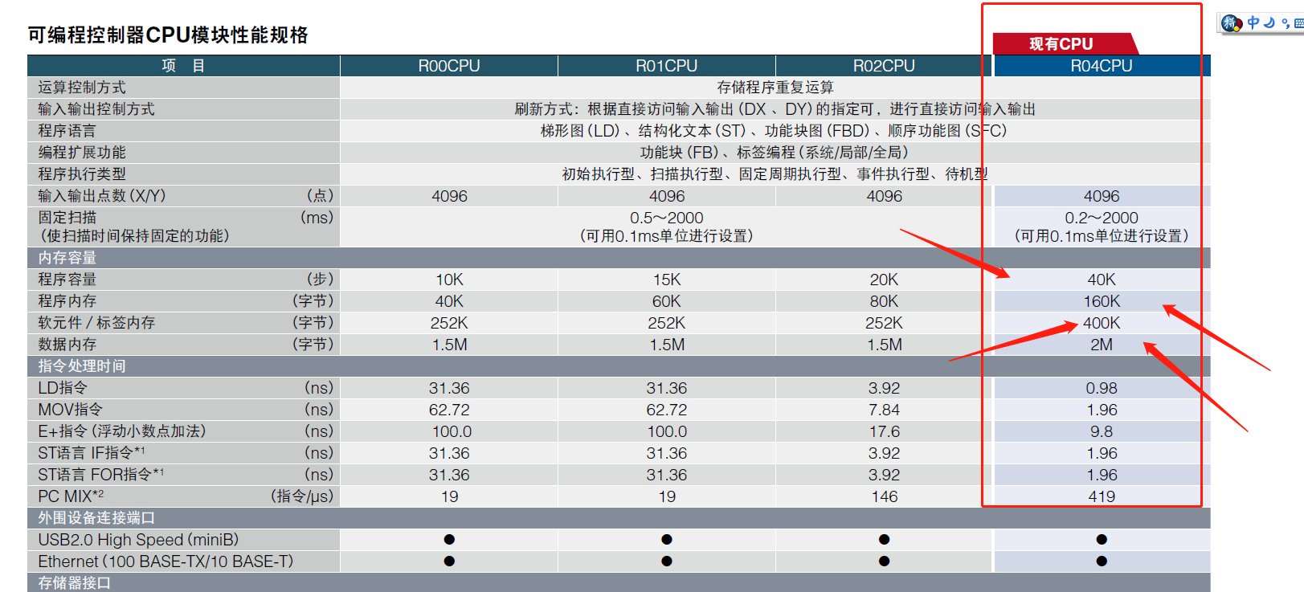Click the R04CPU 160K program memory cell

[x=1101, y=301]
